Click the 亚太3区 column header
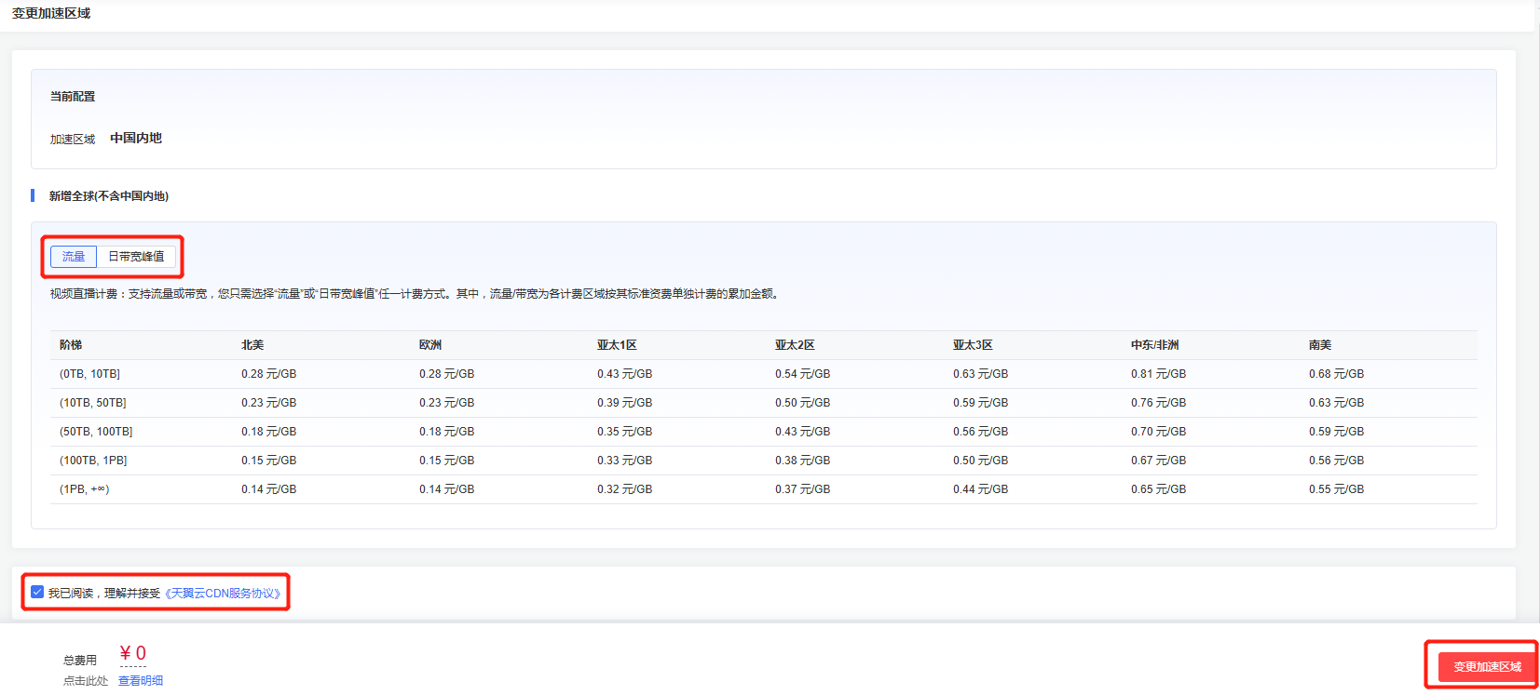1540x695 pixels. 973,345
